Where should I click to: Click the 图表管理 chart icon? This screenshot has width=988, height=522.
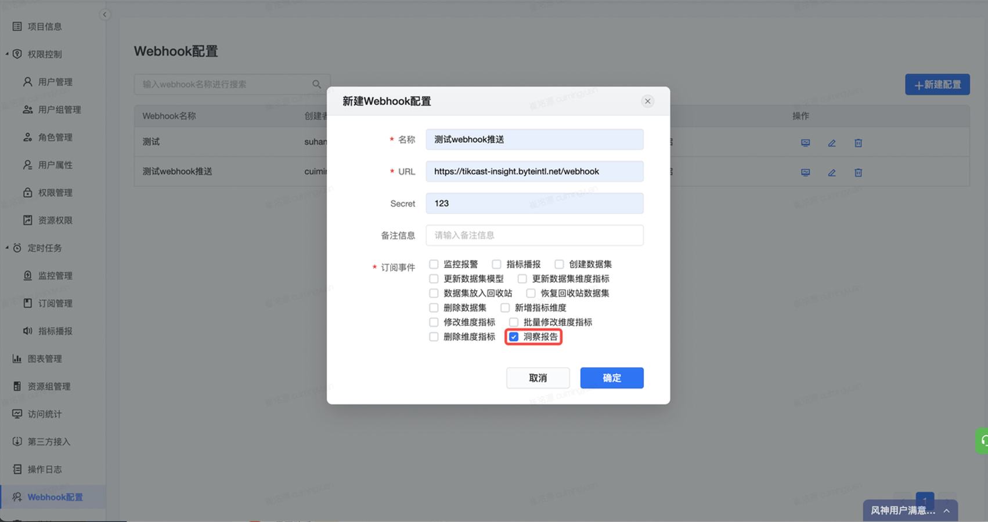point(17,358)
